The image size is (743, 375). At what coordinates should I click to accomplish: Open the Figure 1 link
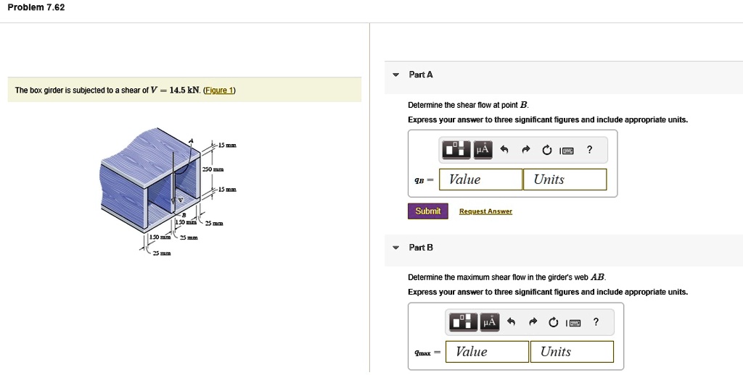[218, 90]
